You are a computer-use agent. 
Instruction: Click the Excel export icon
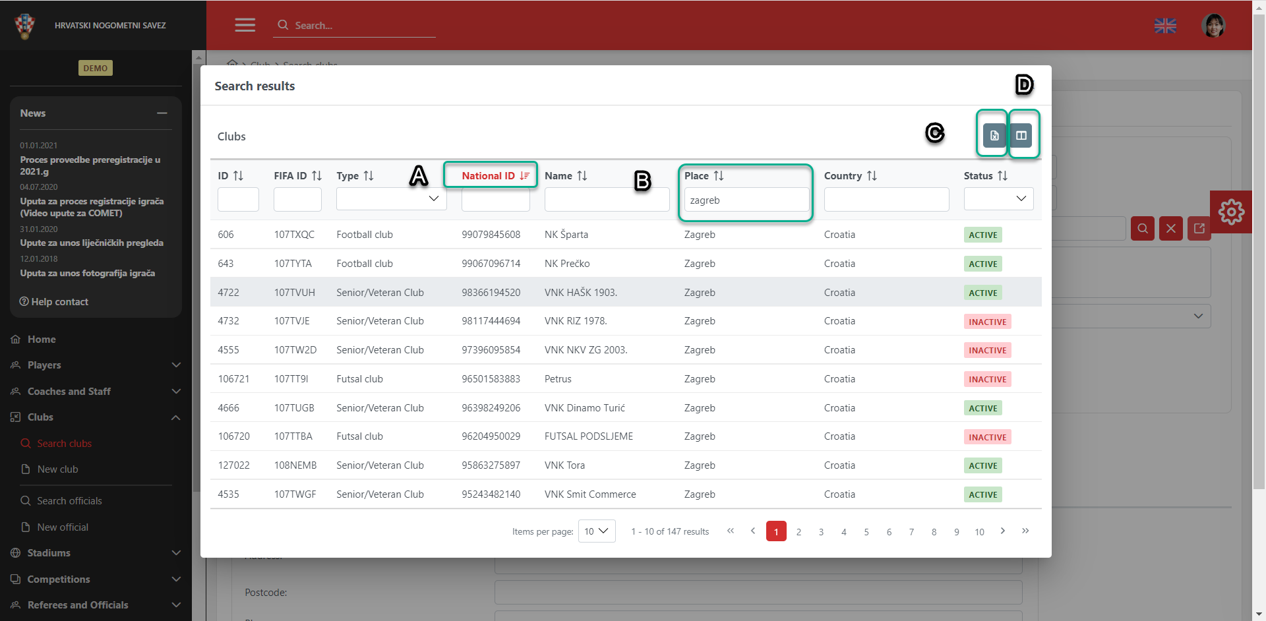(x=994, y=136)
